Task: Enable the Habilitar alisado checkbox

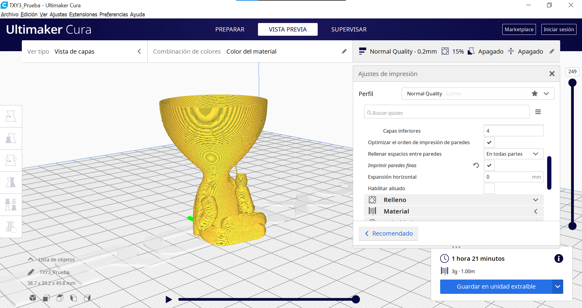Action: [x=489, y=188]
